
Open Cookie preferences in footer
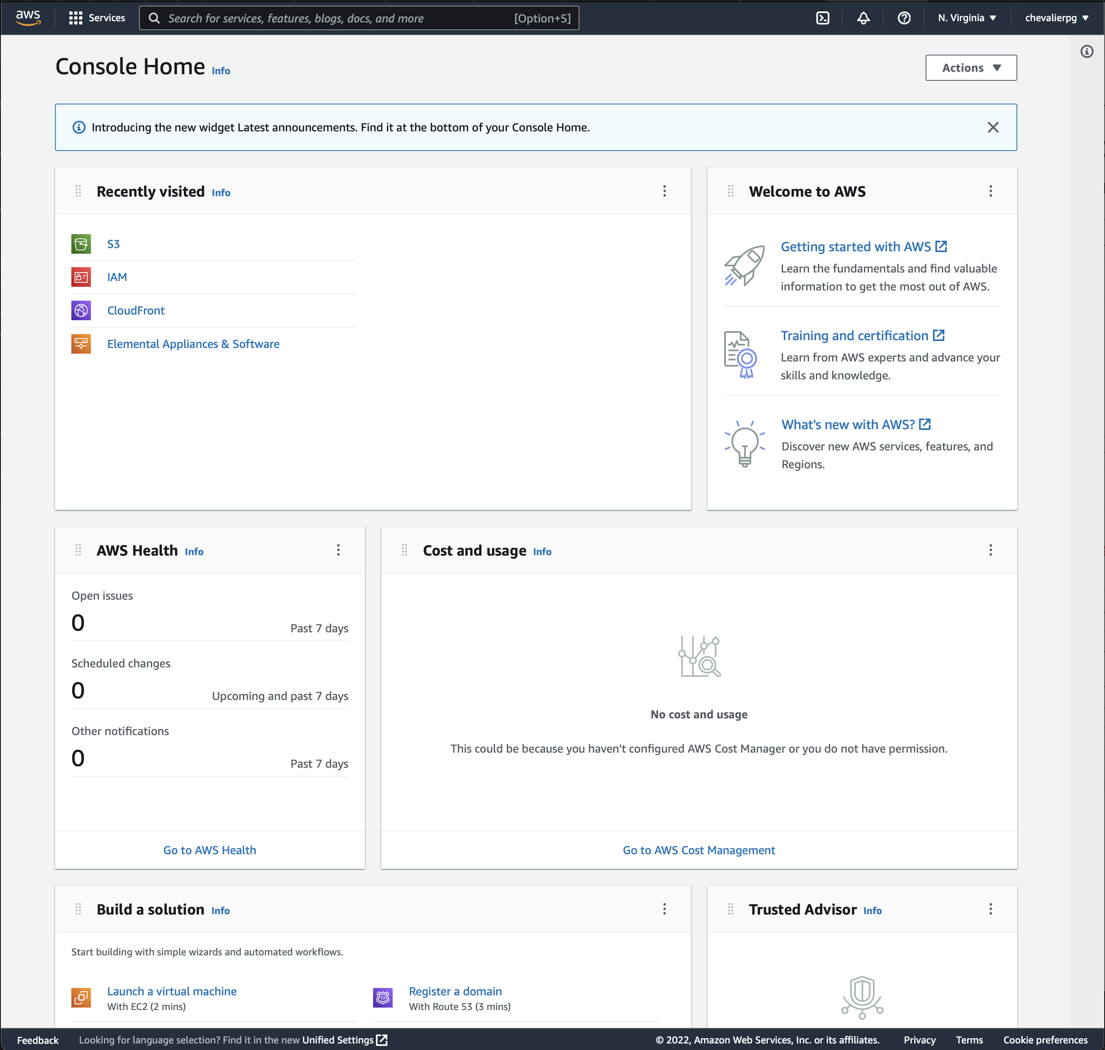click(x=1045, y=1040)
